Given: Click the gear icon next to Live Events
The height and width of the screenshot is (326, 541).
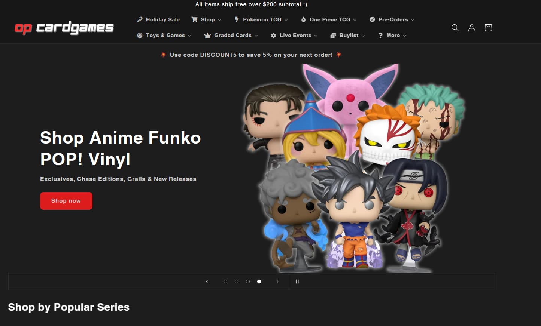Looking at the screenshot, I should 274,35.
